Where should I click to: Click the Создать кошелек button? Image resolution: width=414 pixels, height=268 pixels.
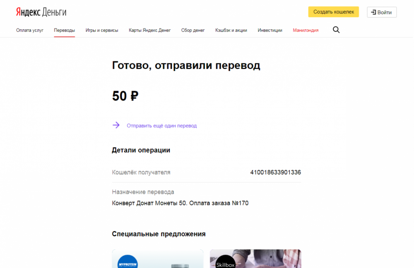pyautogui.click(x=333, y=12)
